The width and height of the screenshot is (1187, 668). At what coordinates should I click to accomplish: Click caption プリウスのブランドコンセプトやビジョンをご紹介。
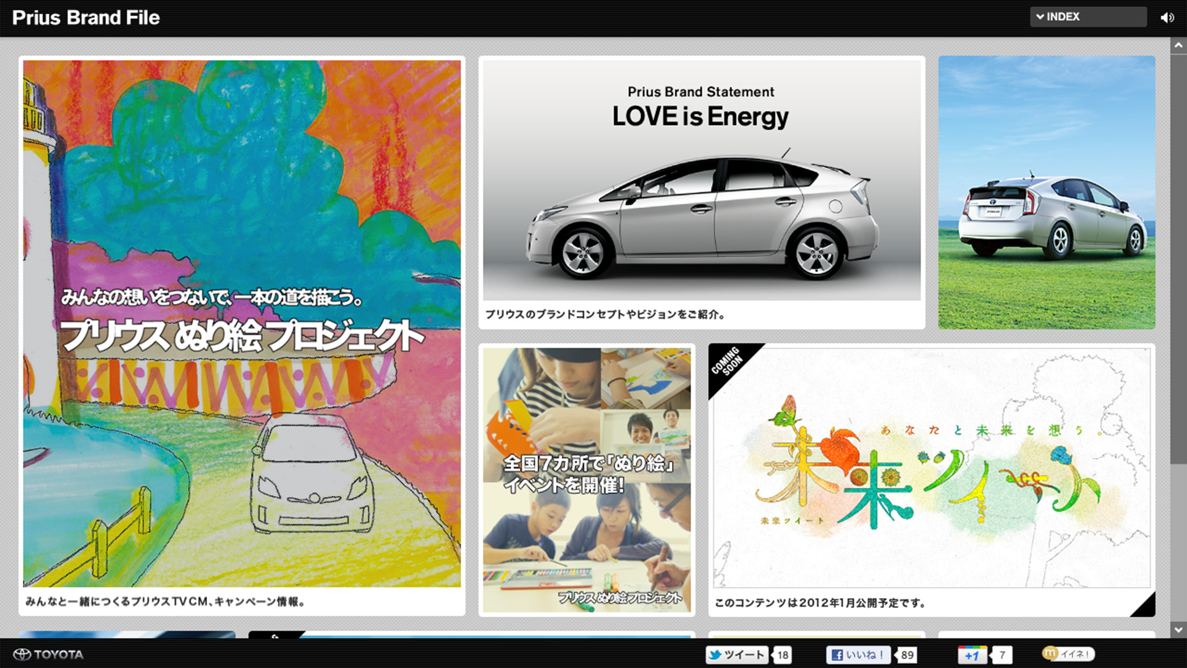(605, 314)
